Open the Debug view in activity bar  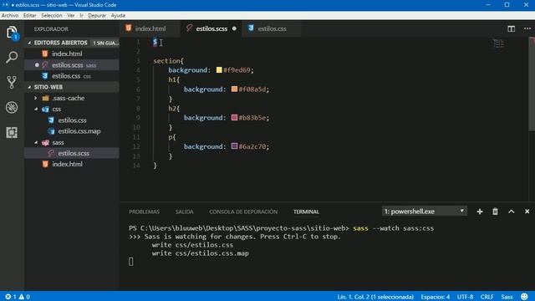tap(12, 108)
